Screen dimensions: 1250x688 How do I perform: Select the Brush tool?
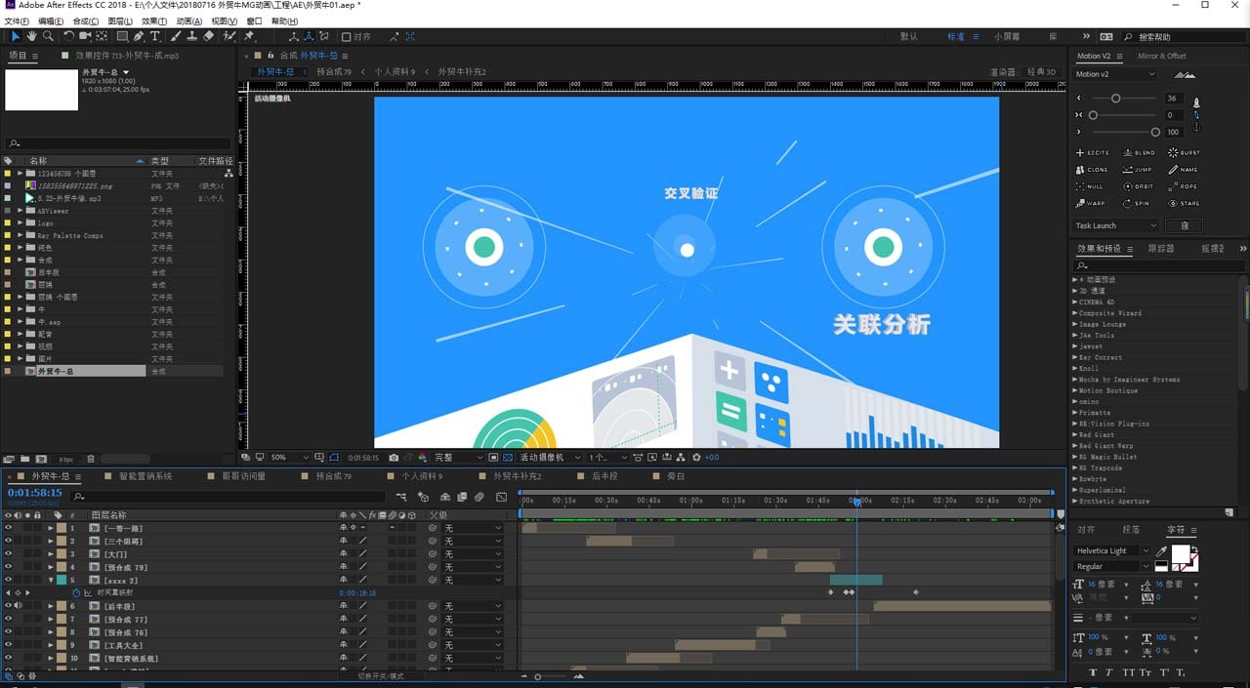click(176, 36)
